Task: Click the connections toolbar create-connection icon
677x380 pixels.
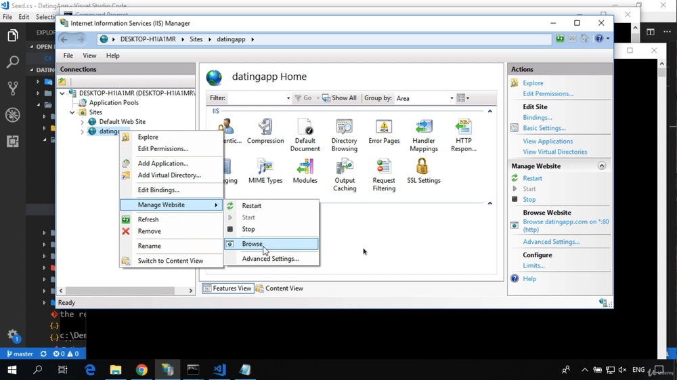Action: [62, 81]
